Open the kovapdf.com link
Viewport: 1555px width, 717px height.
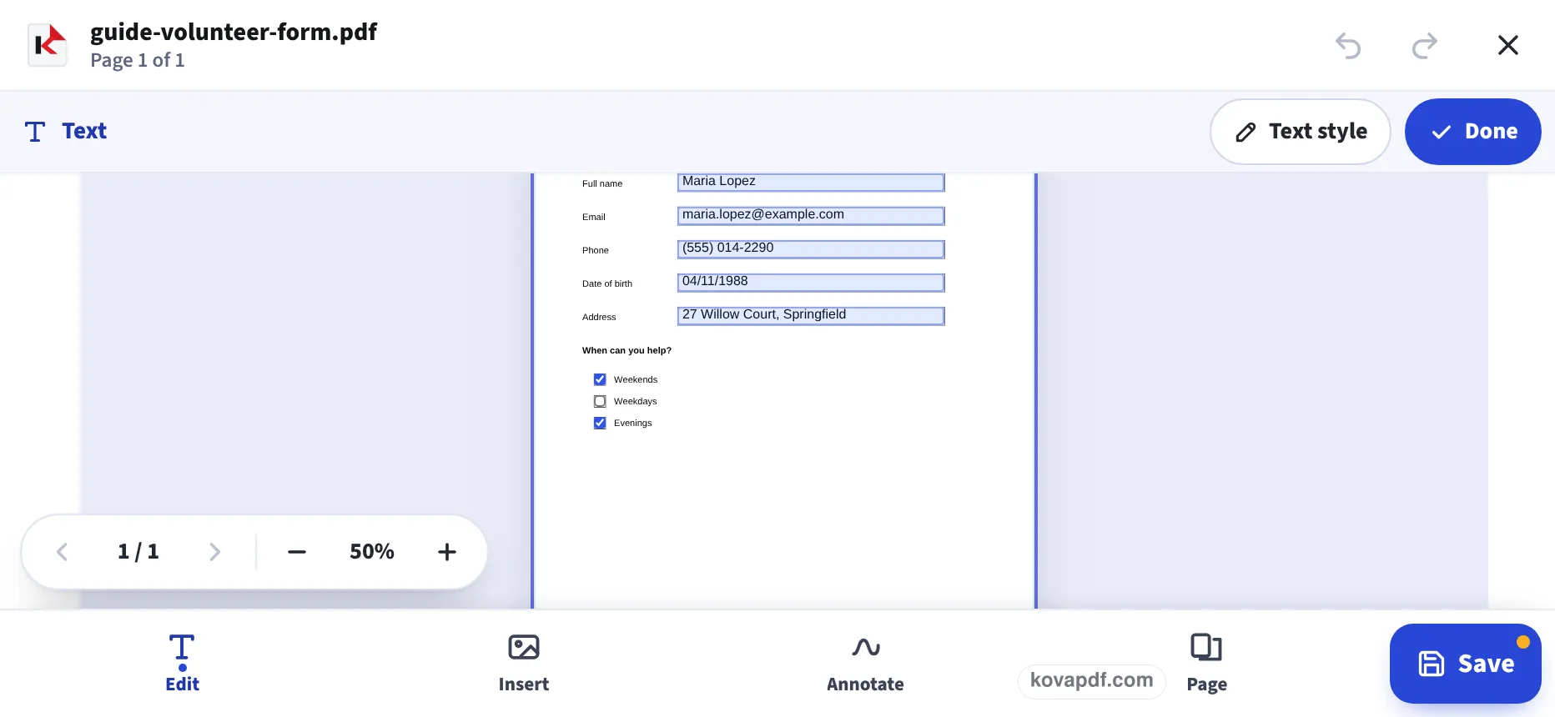[1091, 680]
